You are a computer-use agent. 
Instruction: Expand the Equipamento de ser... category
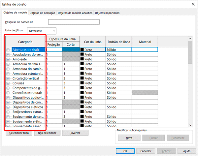pos(8,117)
